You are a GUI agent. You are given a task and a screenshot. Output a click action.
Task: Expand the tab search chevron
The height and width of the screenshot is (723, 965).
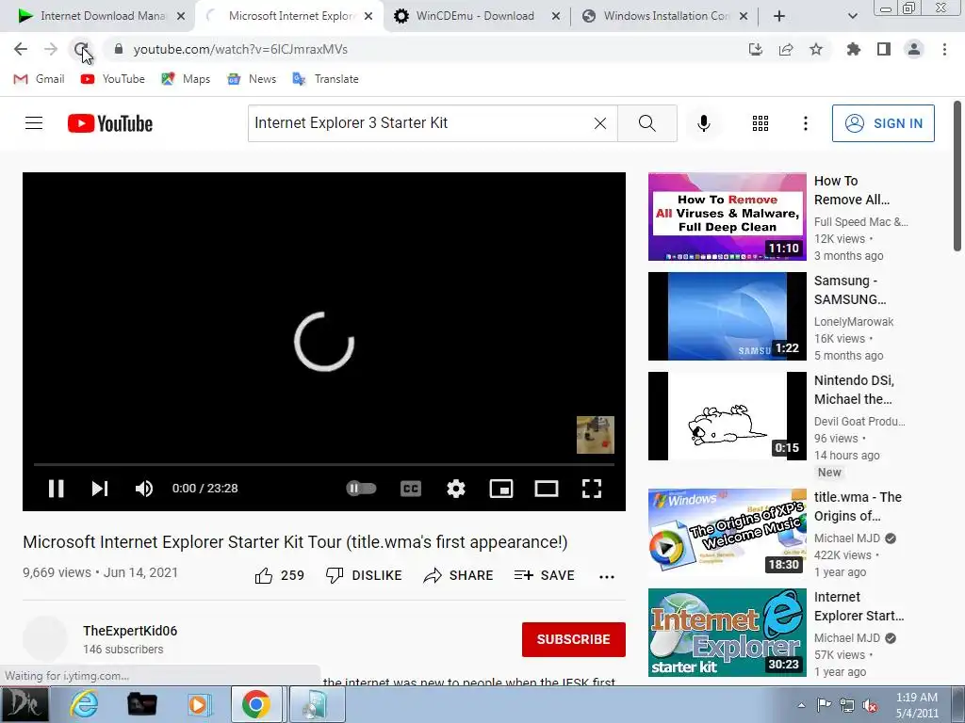(x=852, y=16)
